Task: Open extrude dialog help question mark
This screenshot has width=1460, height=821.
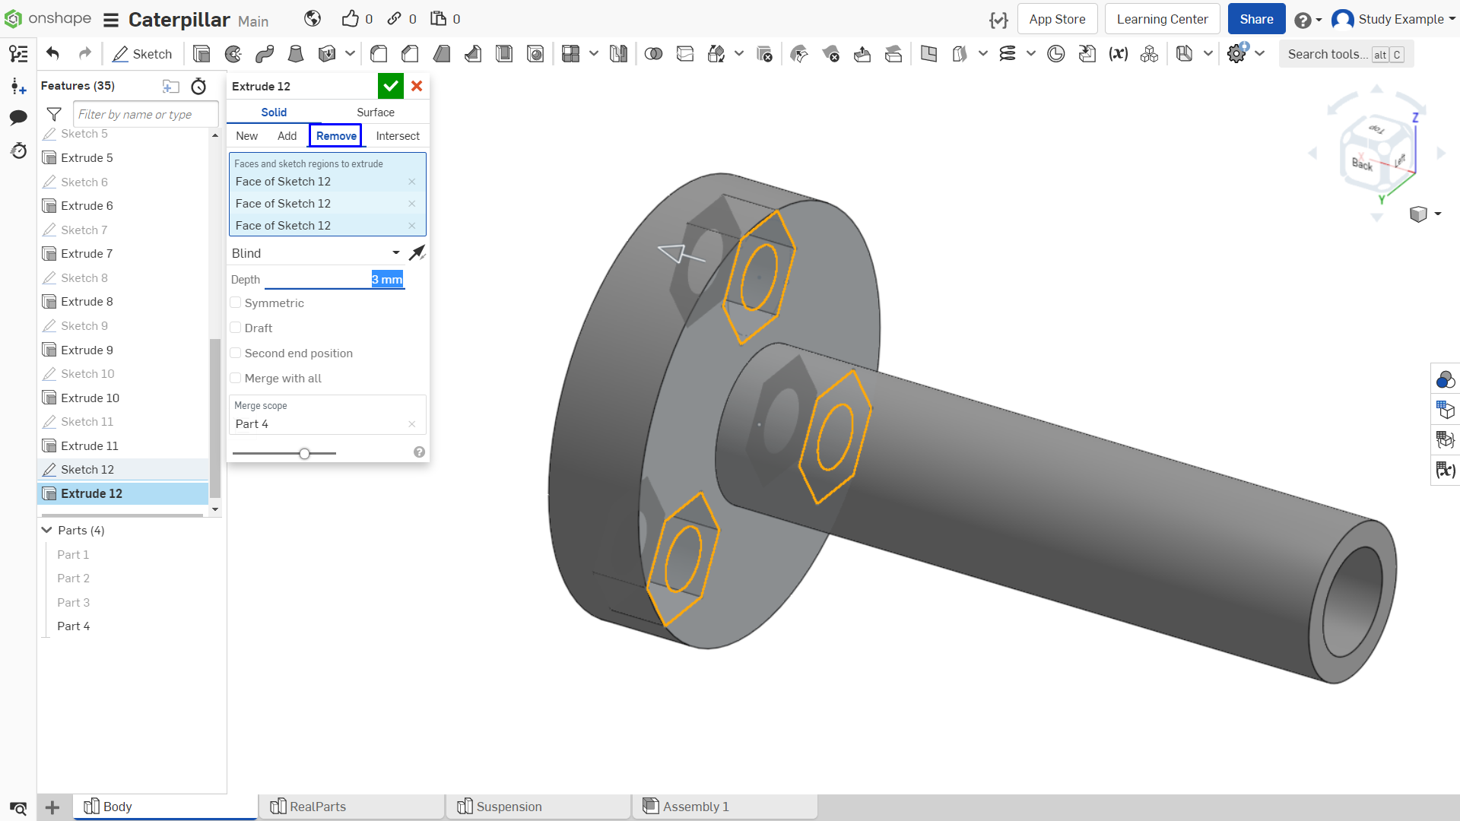Action: click(x=419, y=452)
